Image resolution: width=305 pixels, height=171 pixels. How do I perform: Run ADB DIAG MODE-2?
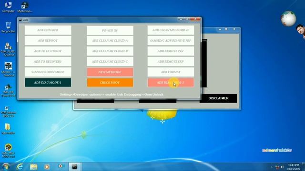click(171, 82)
